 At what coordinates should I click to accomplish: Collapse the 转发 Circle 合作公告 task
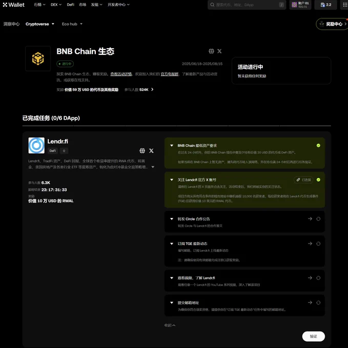(x=172, y=219)
